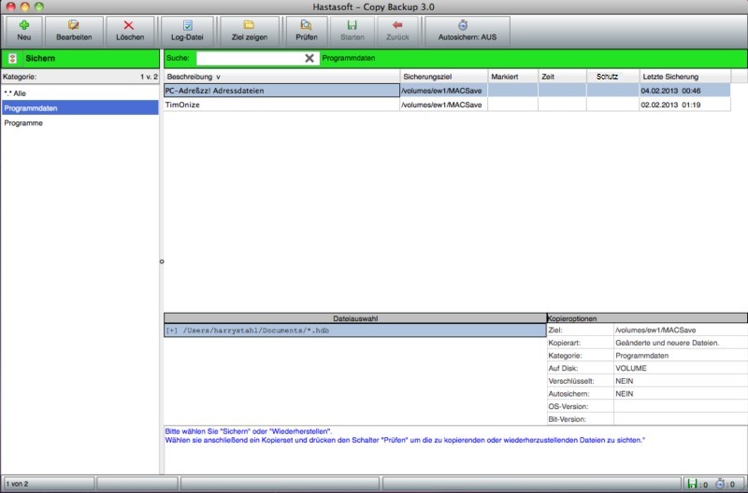The image size is (748, 493).
Task: Click Ziel zeigen folder icon
Action: click(250, 30)
